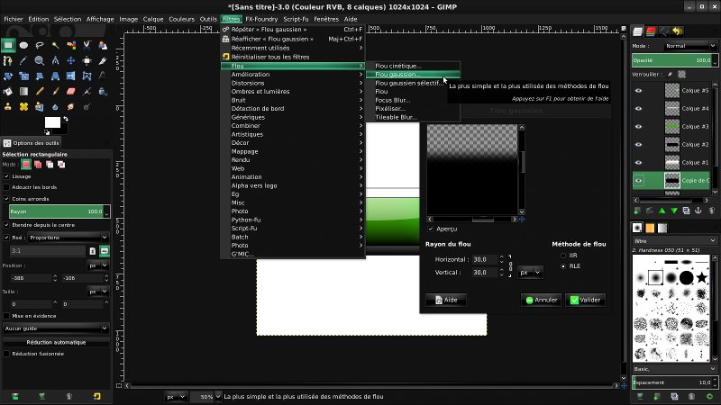Select the Paths tool
The height and width of the screenshot is (405, 721).
tap(8, 60)
